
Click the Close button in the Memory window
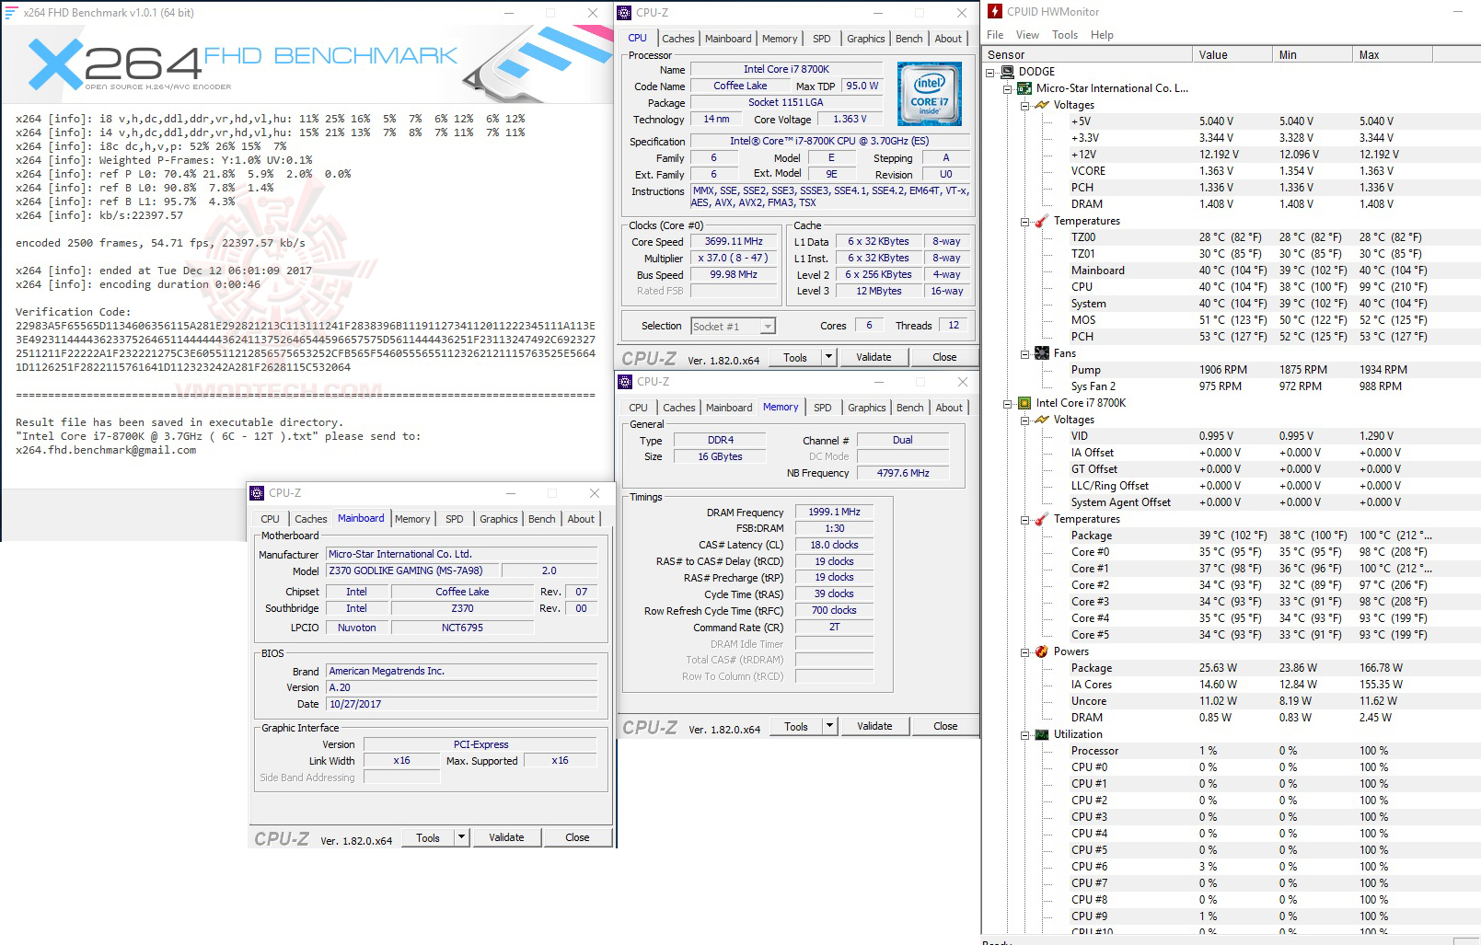pyautogui.click(x=944, y=726)
